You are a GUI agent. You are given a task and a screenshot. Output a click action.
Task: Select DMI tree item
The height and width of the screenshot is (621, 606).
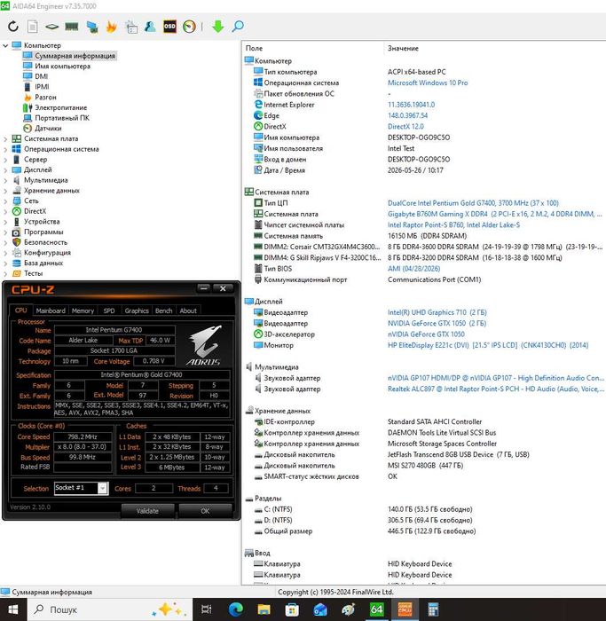point(41,76)
